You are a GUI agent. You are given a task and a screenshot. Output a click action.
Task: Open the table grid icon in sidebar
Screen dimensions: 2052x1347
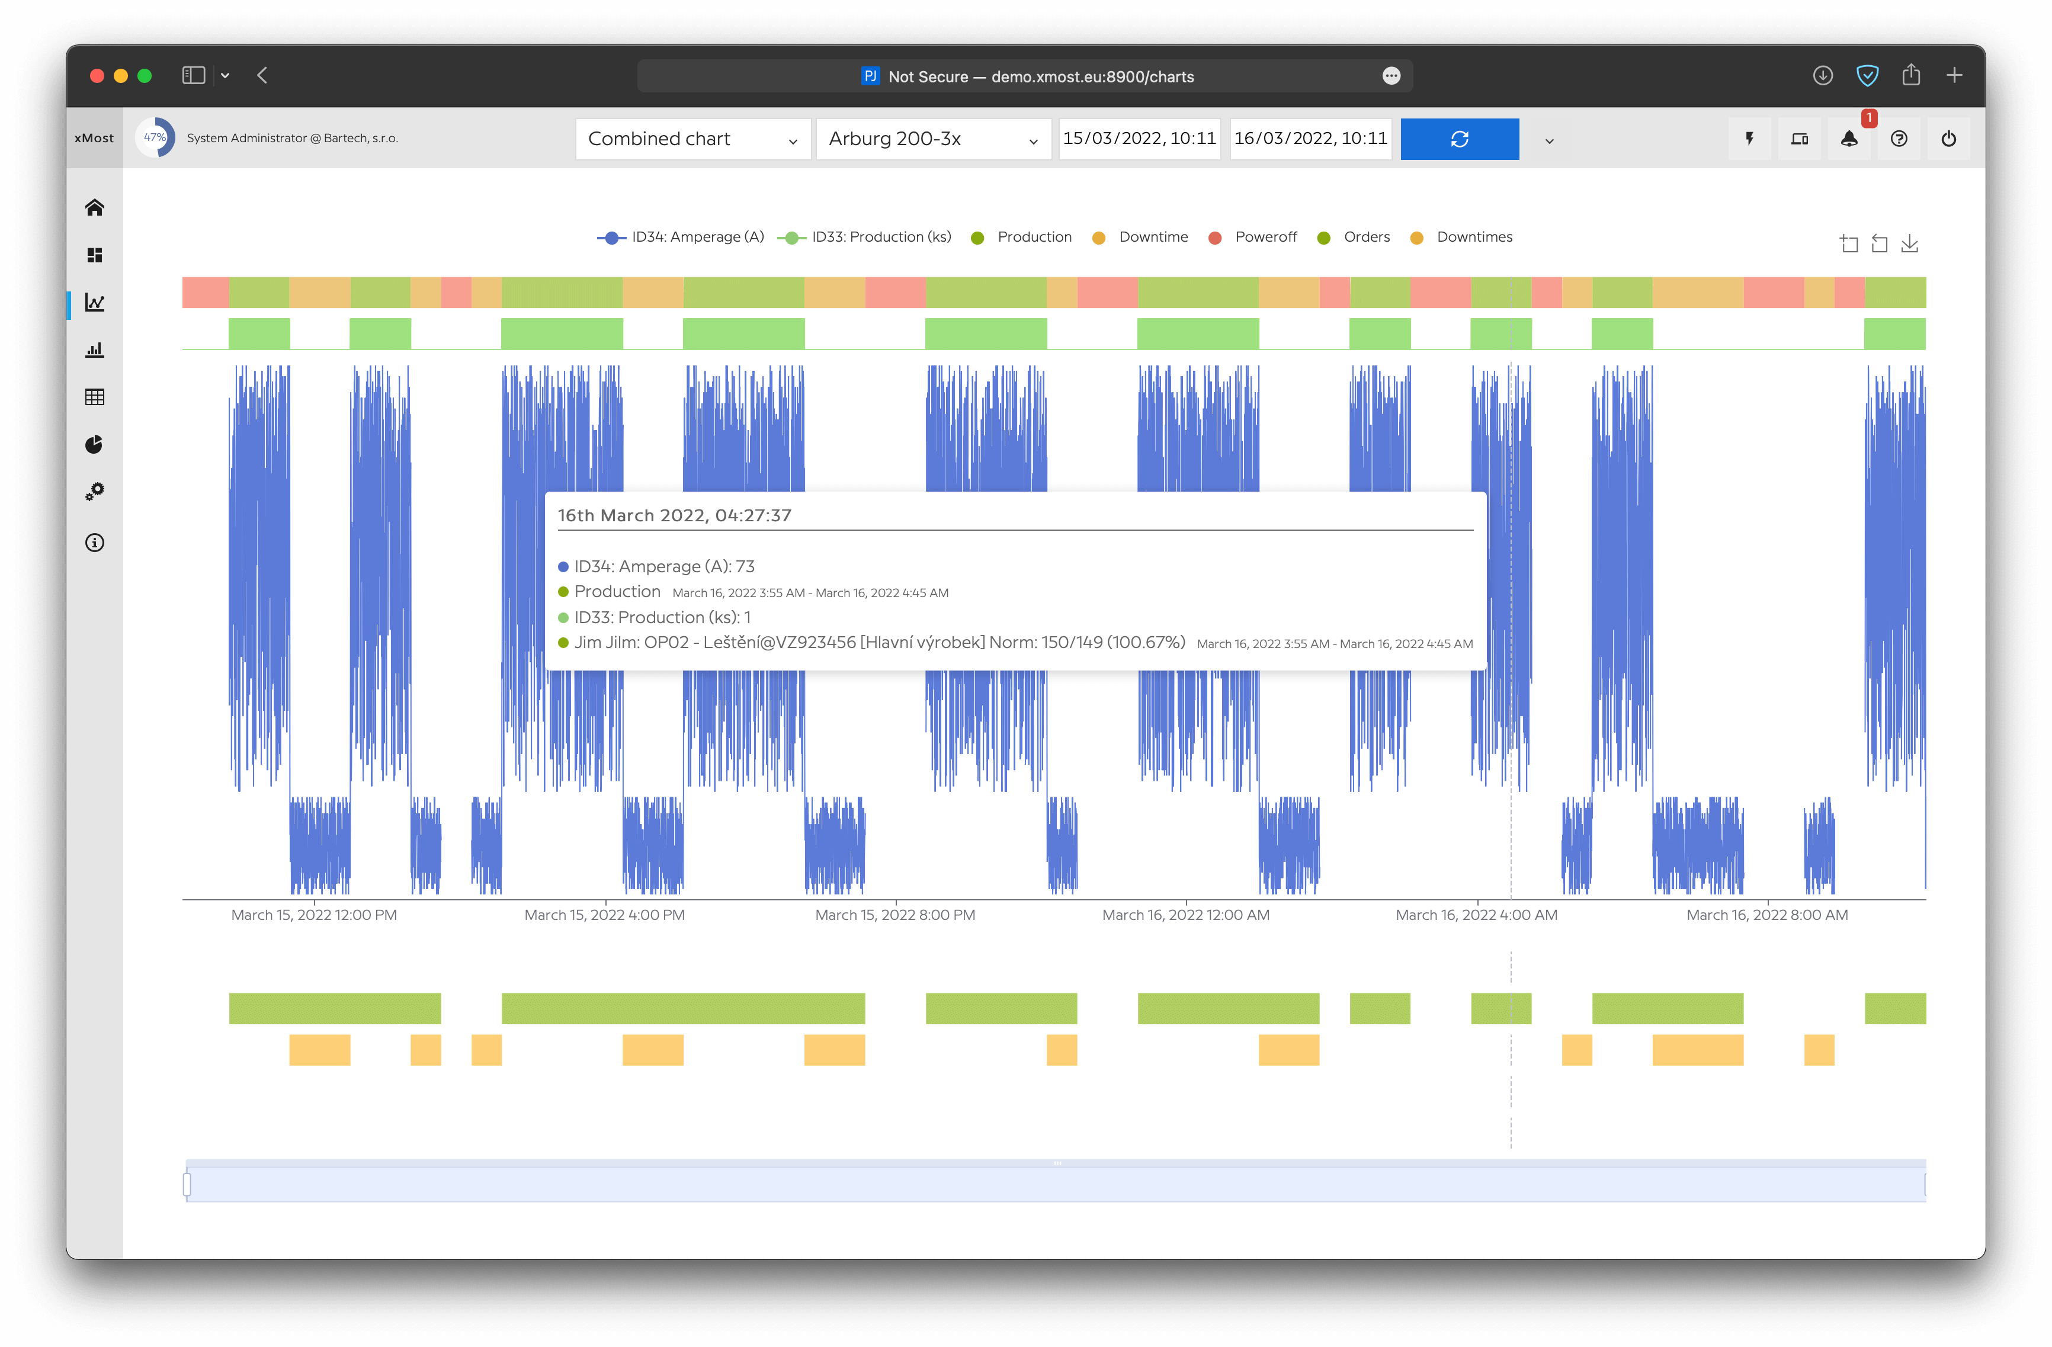pyautogui.click(x=95, y=397)
